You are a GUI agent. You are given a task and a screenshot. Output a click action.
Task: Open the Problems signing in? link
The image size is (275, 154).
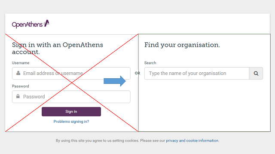click(71, 121)
